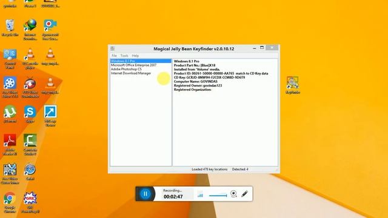The width and height of the screenshot is (388, 218).
Task: Open the GRE PowerPrep II shortcut
Action: (30, 202)
